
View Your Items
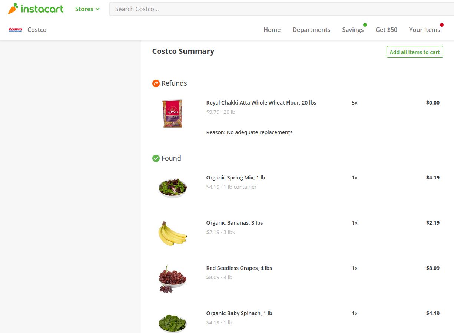425,30
